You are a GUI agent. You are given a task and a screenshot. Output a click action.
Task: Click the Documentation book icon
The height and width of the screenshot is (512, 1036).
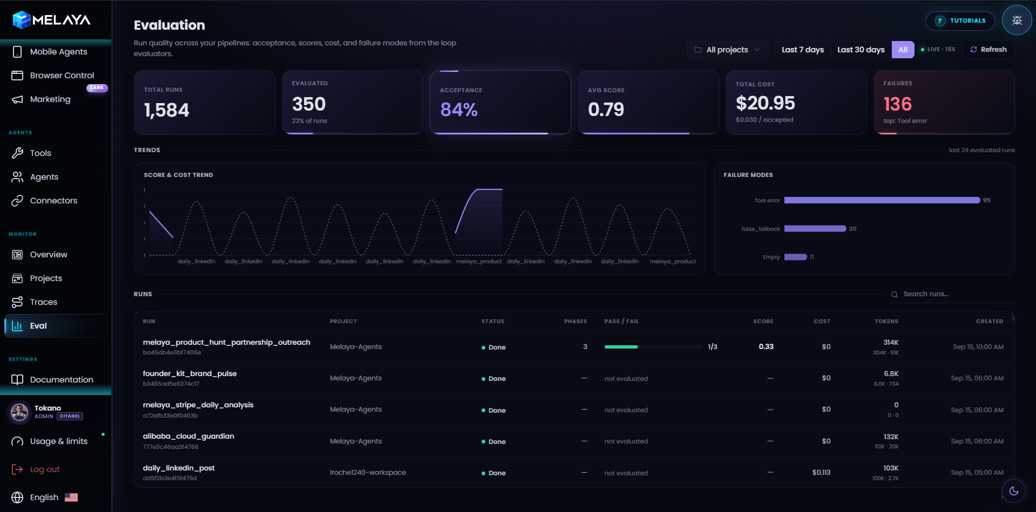pyautogui.click(x=17, y=380)
